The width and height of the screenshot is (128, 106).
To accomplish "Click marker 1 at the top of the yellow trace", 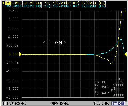I will point(125,11).
